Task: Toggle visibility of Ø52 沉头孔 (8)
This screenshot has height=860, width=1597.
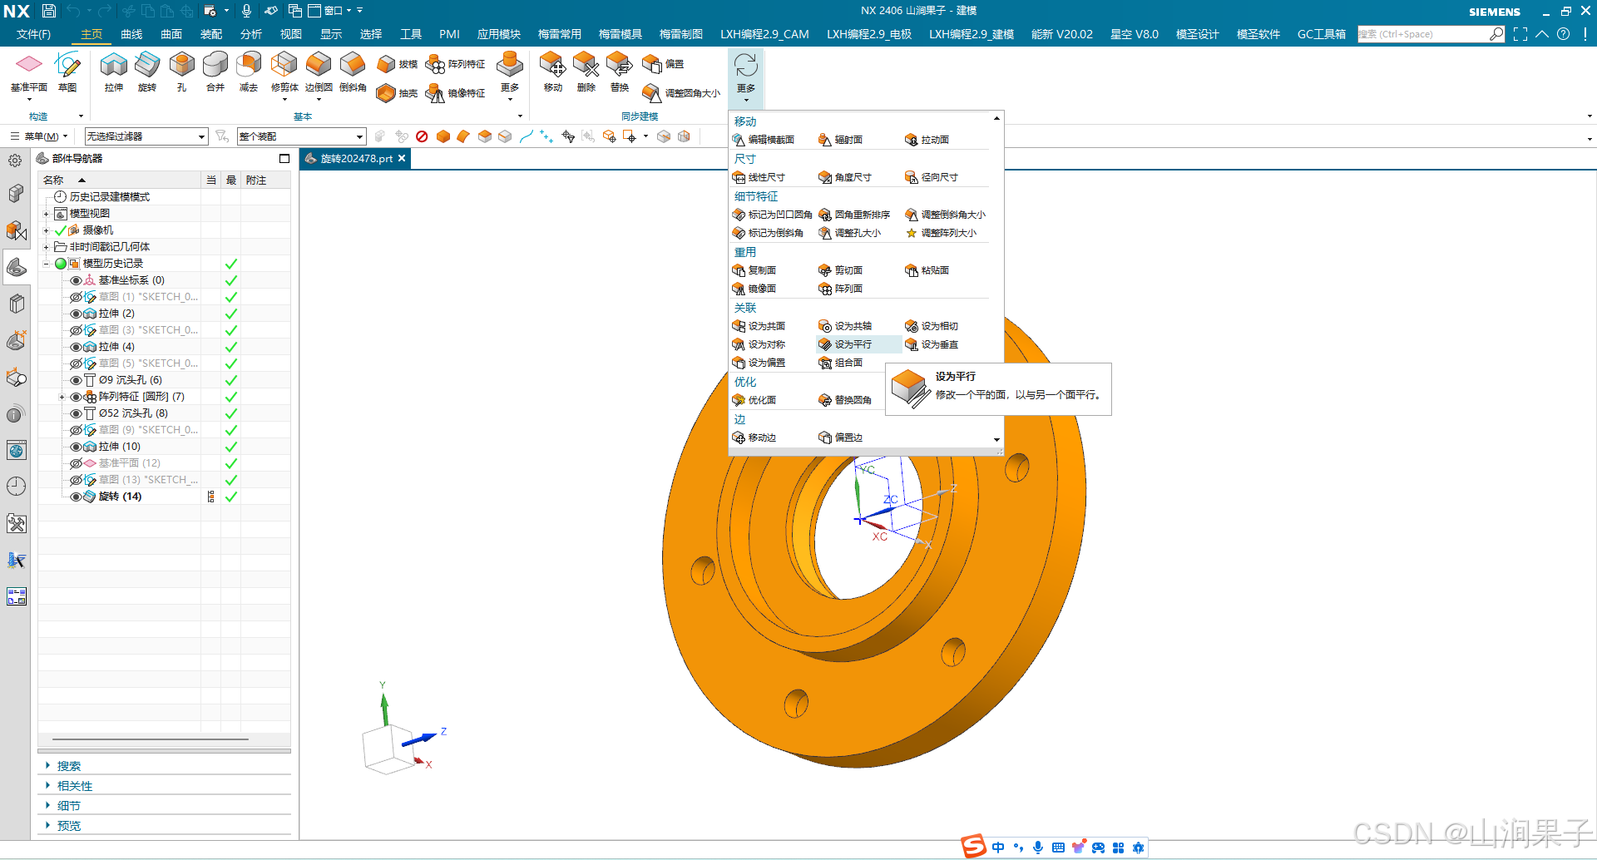Action: 76,413
